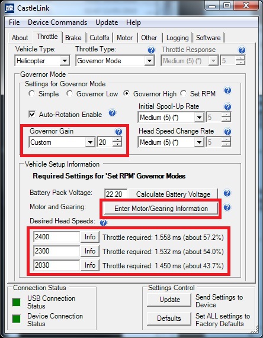Click the 'Send Settings to Device' label
This screenshot has height=338, width=263.
219,301
